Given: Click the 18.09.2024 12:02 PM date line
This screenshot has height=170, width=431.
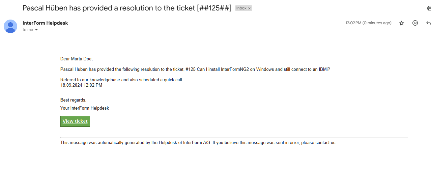Looking at the screenshot, I should pyautogui.click(x=81, y=85).
